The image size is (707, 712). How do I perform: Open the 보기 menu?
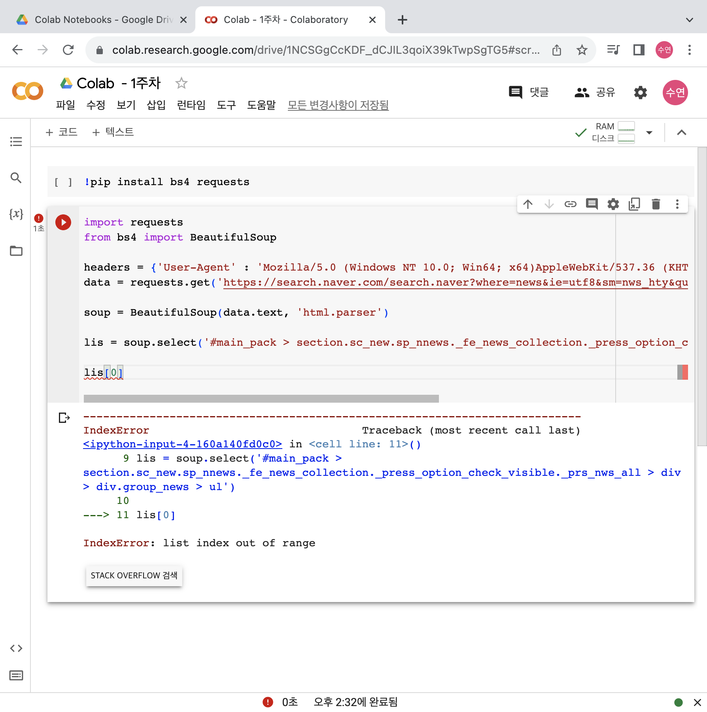pos(126,105)
